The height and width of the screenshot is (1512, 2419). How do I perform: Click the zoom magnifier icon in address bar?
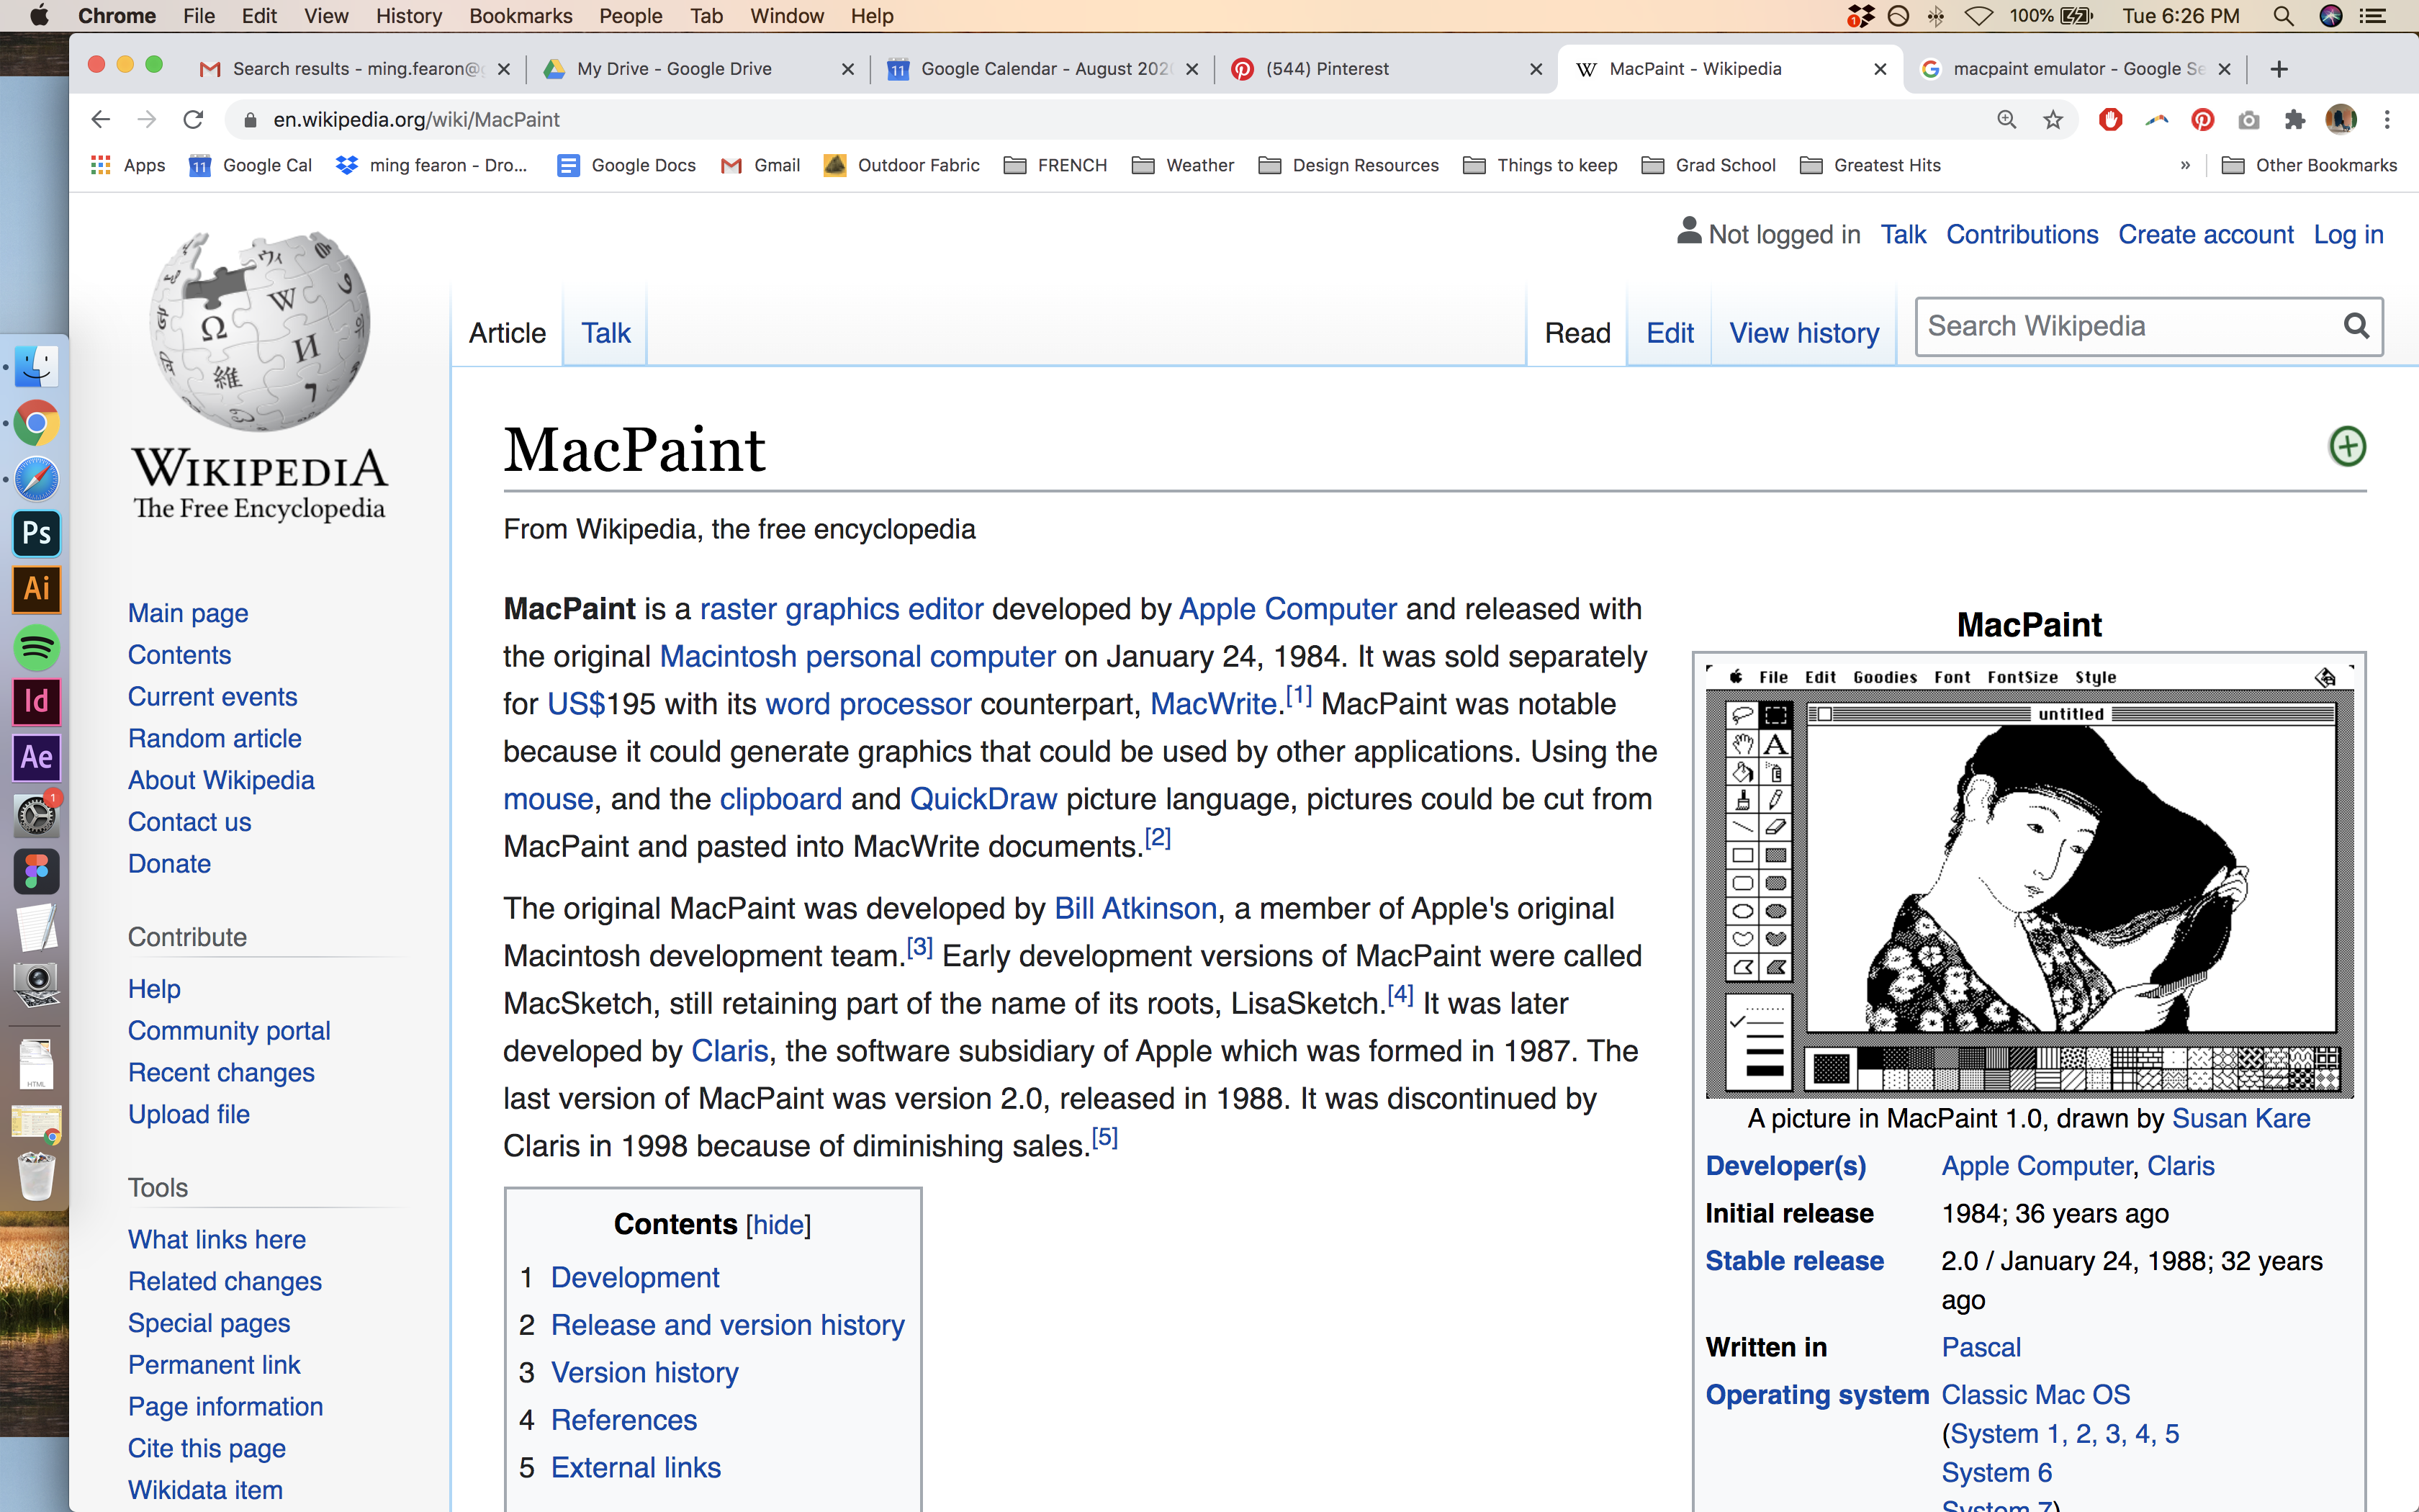[x=2006, y=120]
